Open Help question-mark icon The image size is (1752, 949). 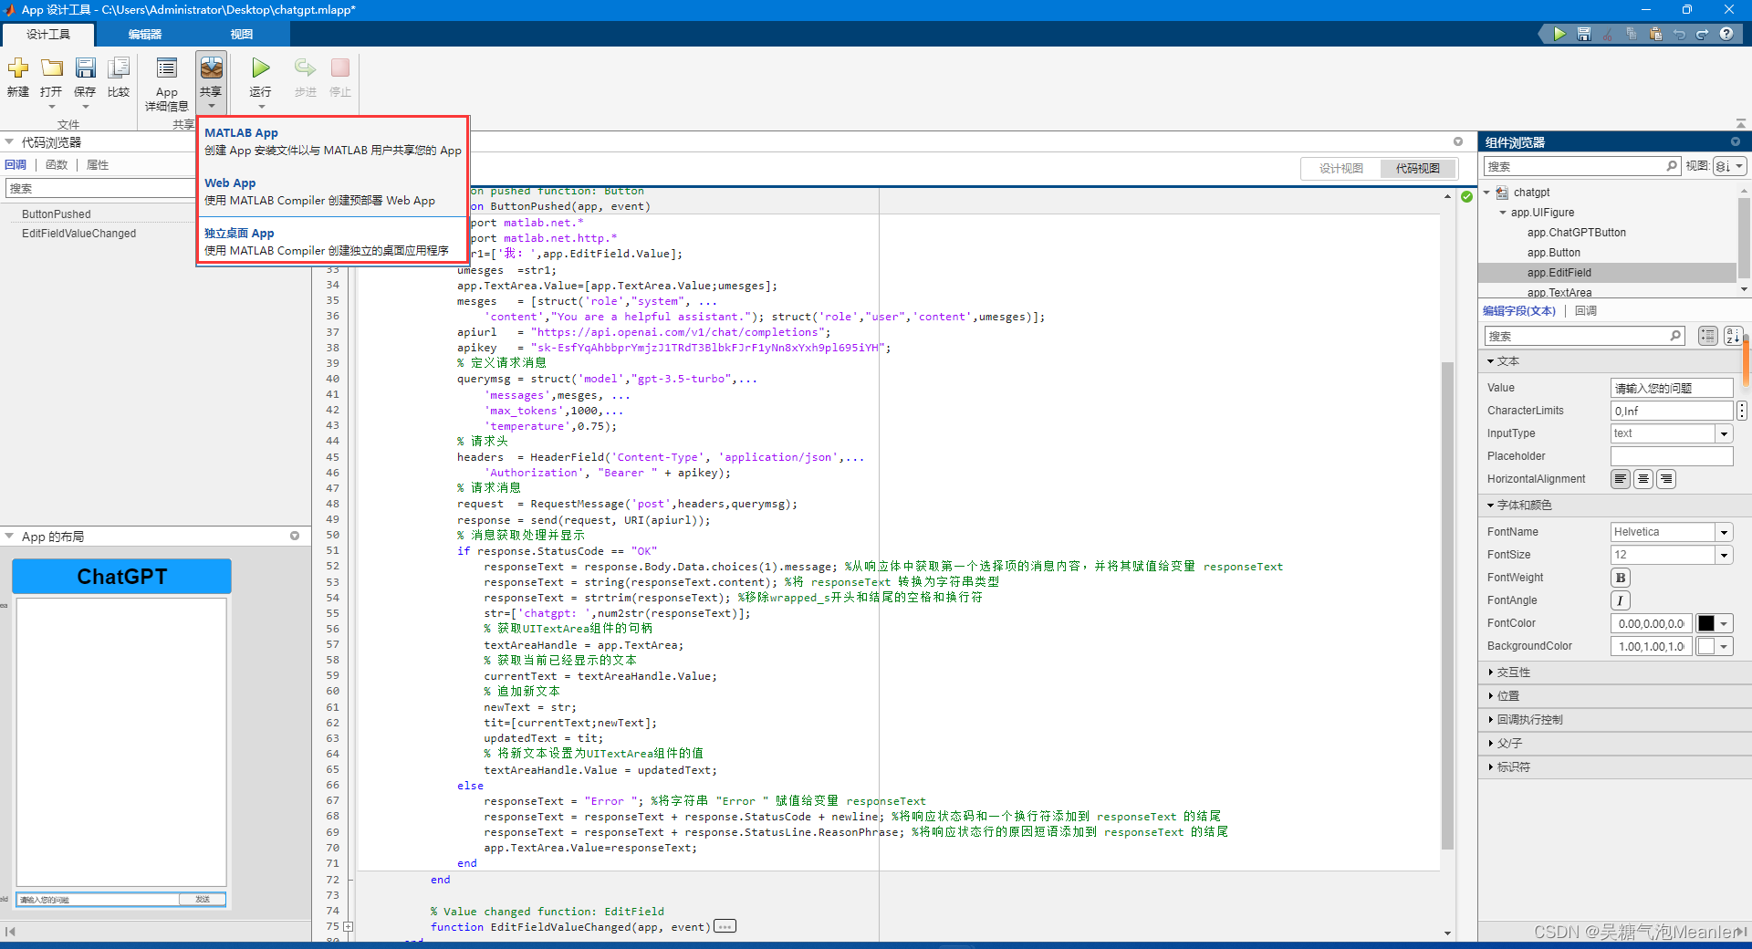[x=1726, y=34]
